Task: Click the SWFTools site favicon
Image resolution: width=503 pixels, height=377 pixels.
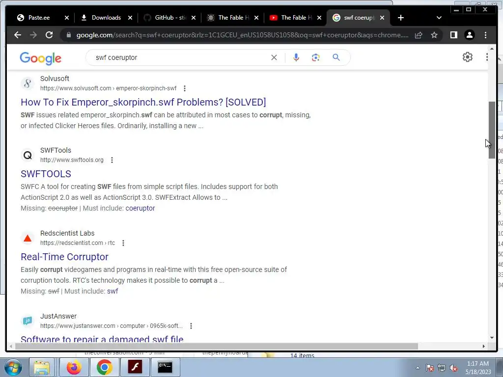Action: click(28, 155)
